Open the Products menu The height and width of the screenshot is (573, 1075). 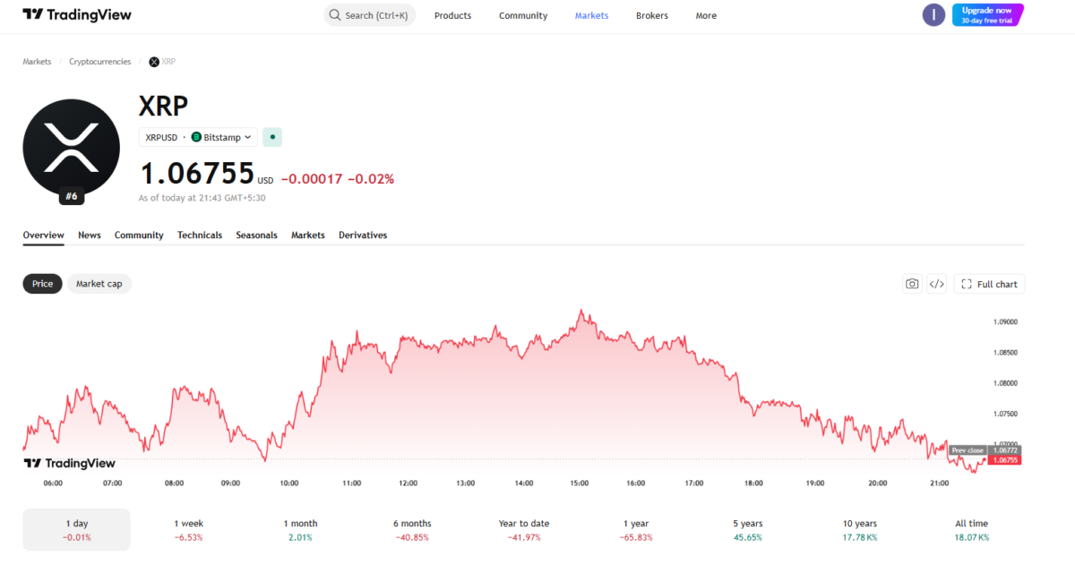click(x=452, y=15)
